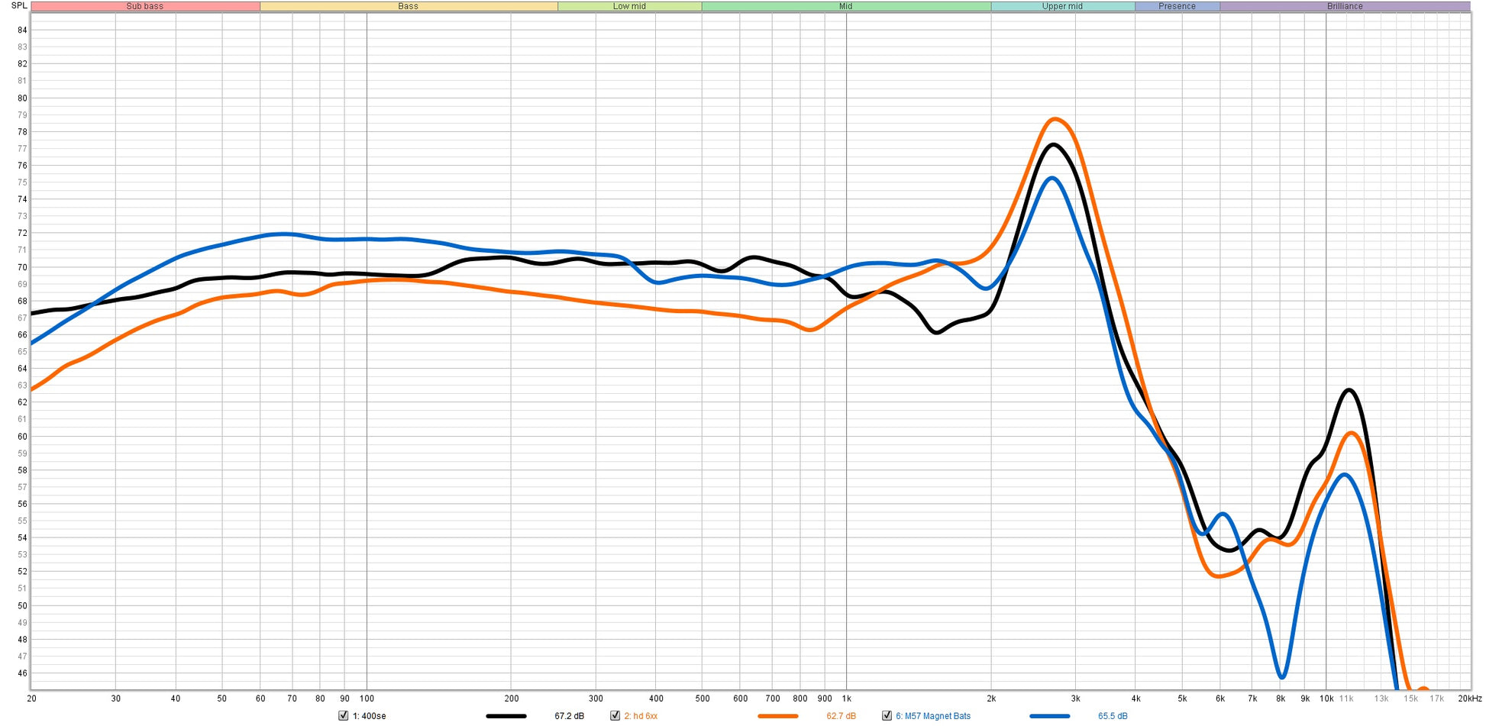Select the Bass frequency band header
Screen dimensions: 1486x726
coord(407,6)
